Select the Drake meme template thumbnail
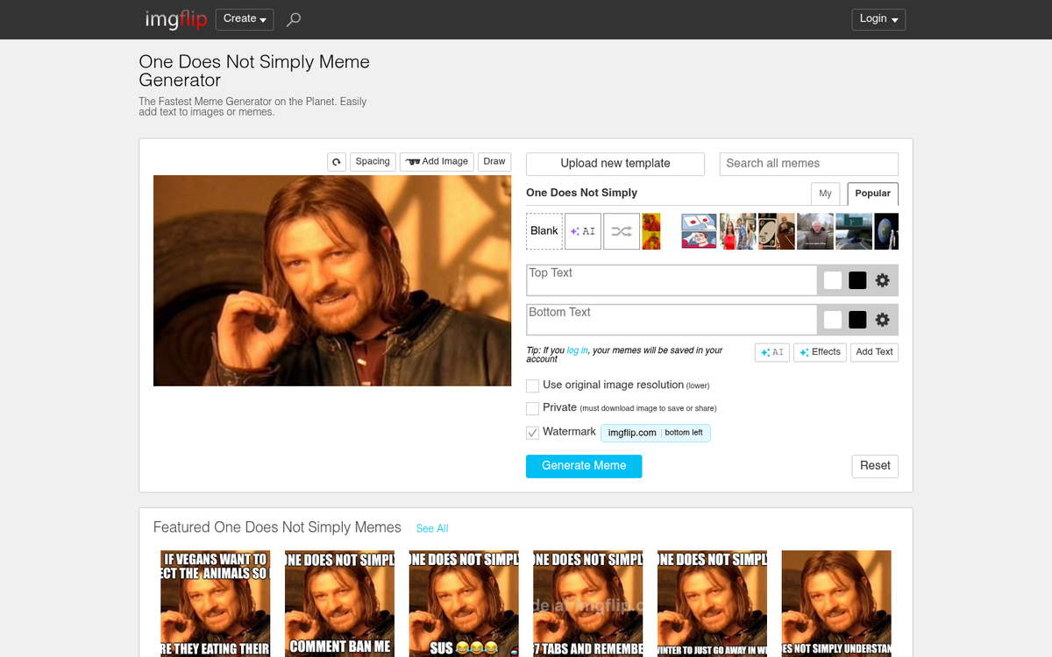The image size is (1052, 657). 650,230
